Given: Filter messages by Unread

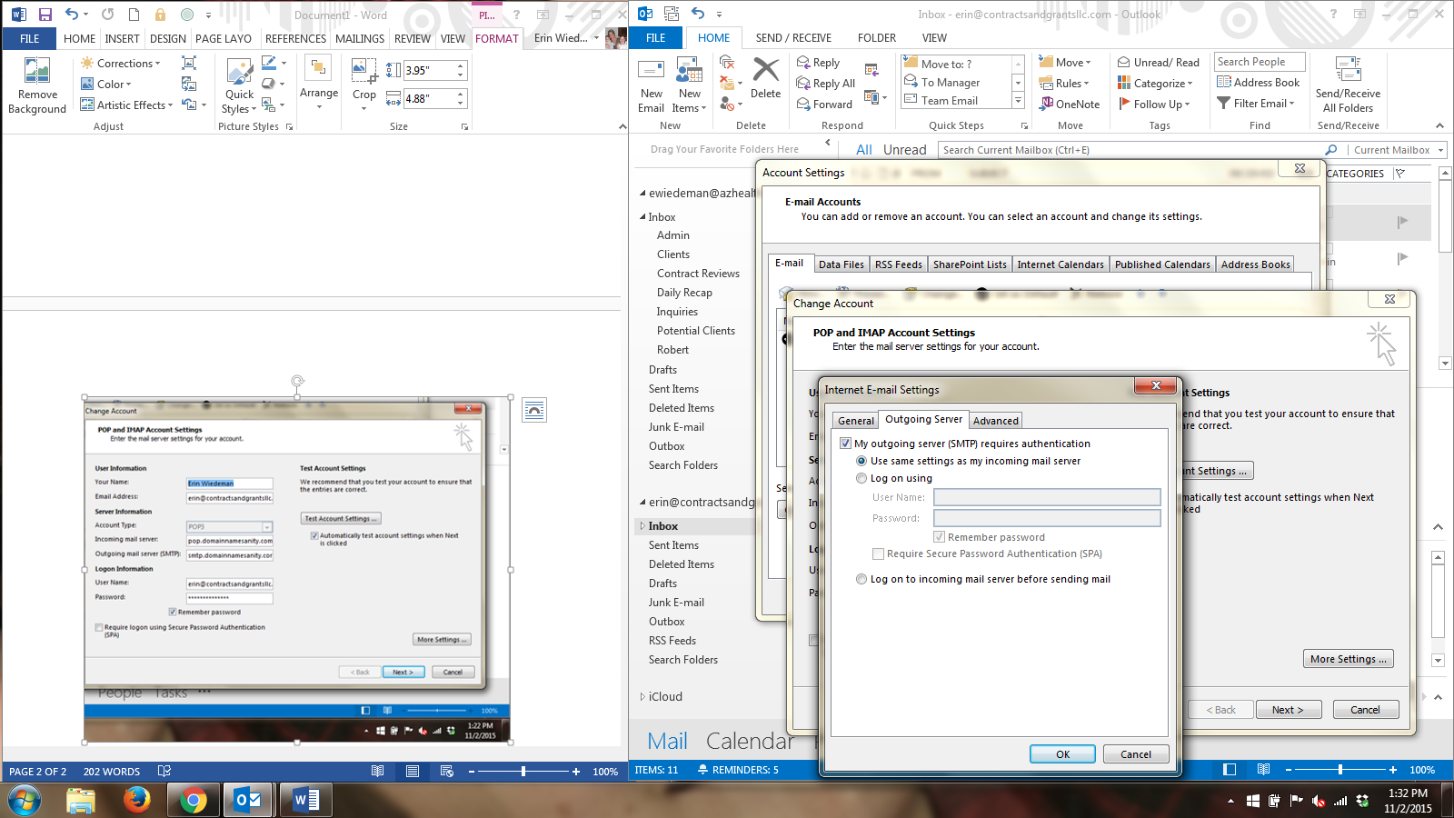Looking at the screenshot, I should [905, 150].
